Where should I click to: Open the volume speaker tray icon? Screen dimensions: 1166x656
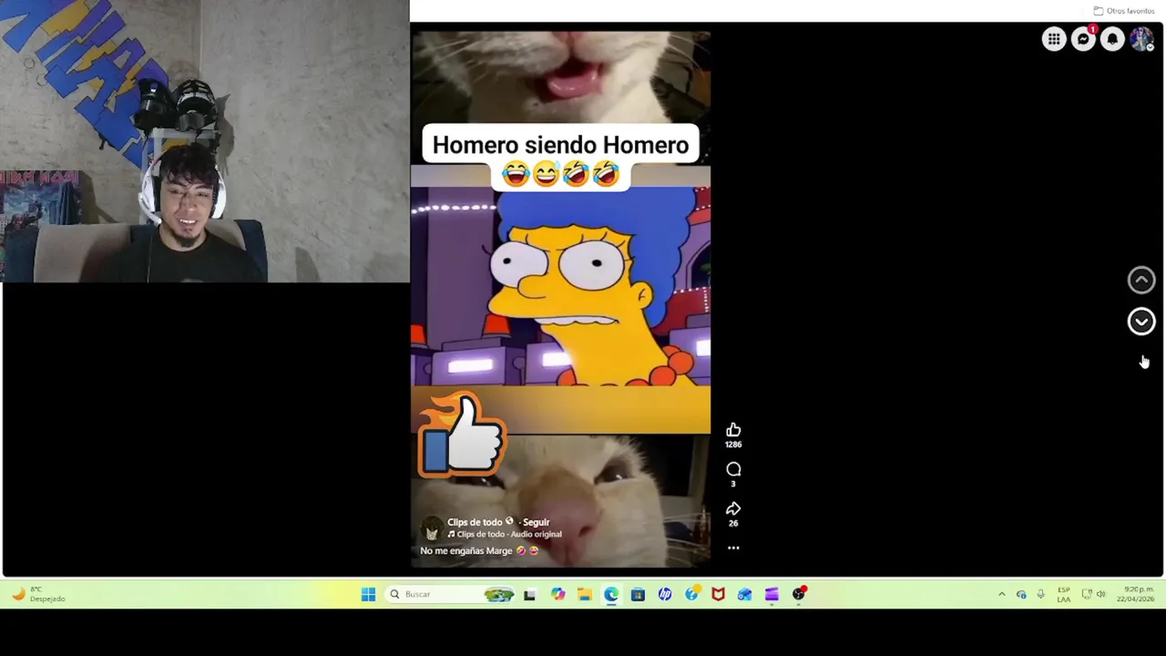point(1100,594)
